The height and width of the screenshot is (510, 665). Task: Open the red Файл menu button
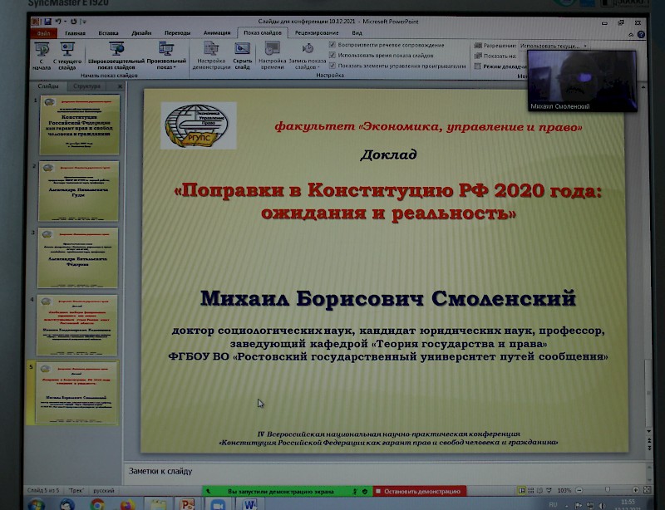[42, 33]
